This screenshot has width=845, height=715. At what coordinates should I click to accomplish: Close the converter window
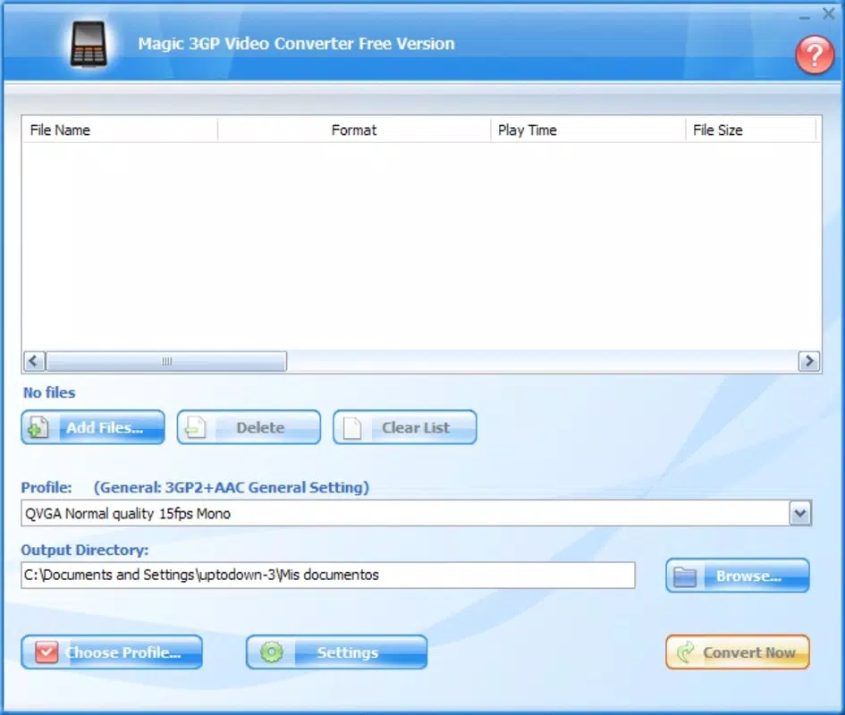(x=829, y=14)
